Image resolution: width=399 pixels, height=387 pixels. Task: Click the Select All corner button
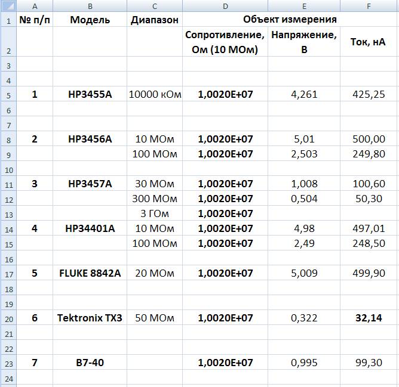pyautogui.click(x=8, y=6)
